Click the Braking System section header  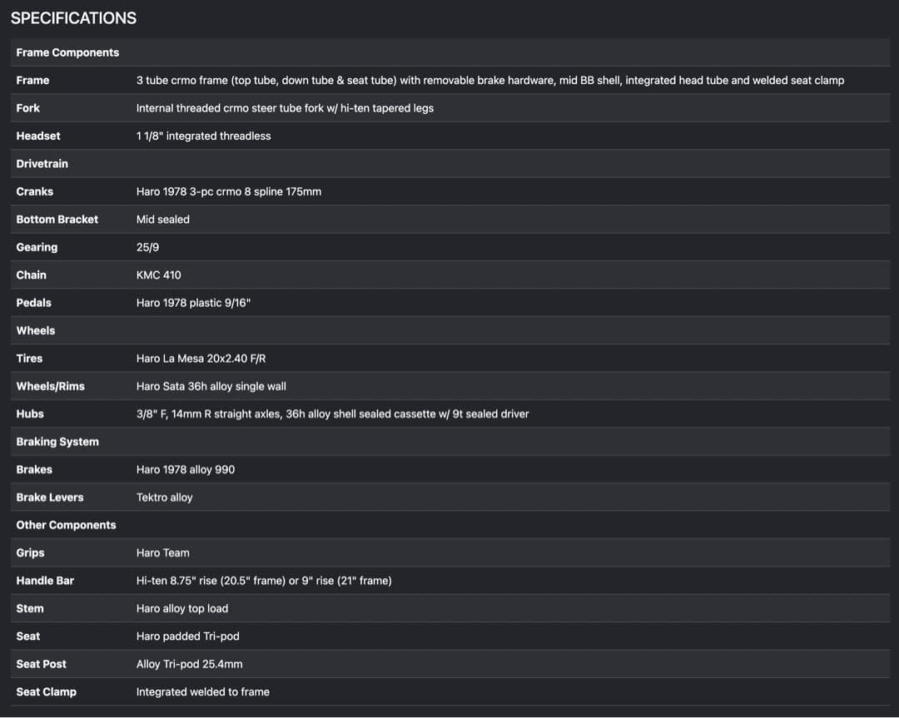tap(57, 442)
